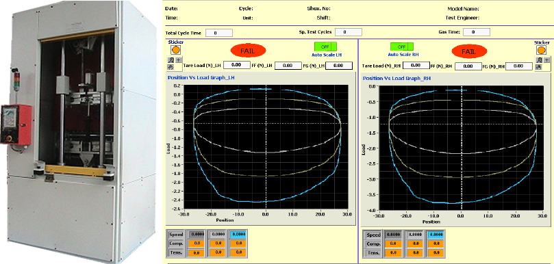The width and height of the screenshot is (554, 264).
Task: Select the zoom tool on RH graph palette
Action: tap(539, 60)
